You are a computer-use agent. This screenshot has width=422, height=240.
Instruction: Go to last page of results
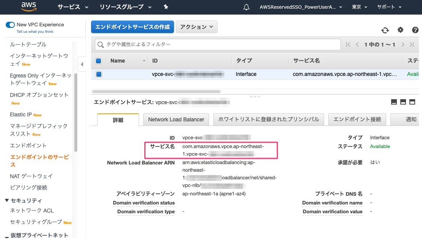pos(412,45)
